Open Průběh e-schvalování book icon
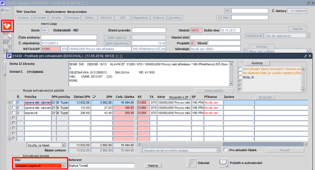 224,163
